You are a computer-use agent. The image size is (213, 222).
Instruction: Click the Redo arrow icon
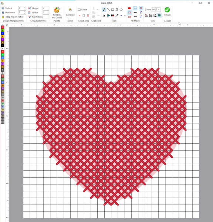pyautogui.click(x=98, y=15)
